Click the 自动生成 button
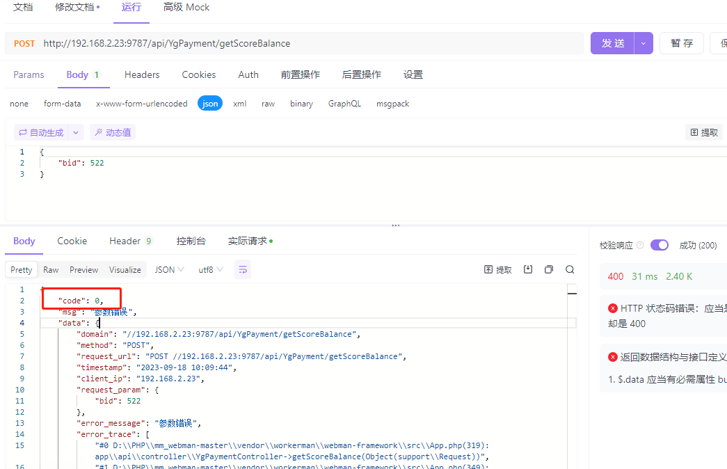Viewport: 727px width, 469px height. point(41,133)
